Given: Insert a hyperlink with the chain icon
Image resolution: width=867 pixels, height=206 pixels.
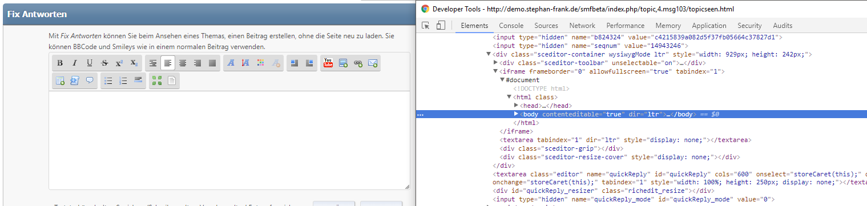Looking at the screenshot, I should point(358,63).
